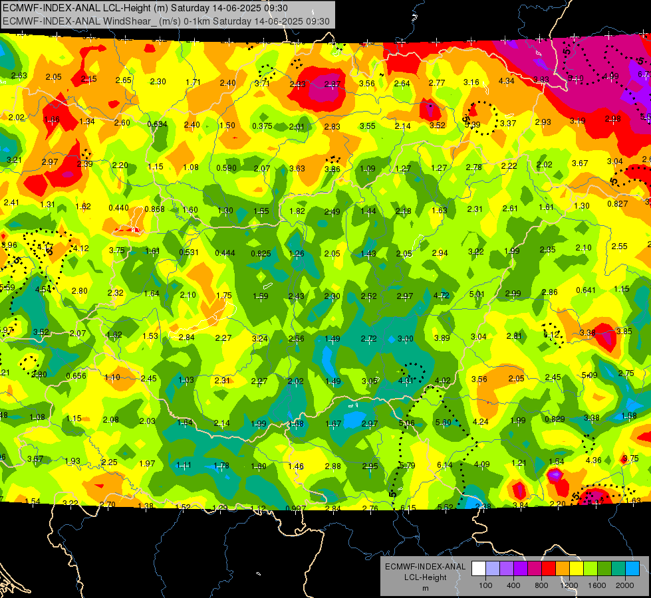651x598 pixels.
Task: Select the red swatch in the legend
Action: point(549,569)
